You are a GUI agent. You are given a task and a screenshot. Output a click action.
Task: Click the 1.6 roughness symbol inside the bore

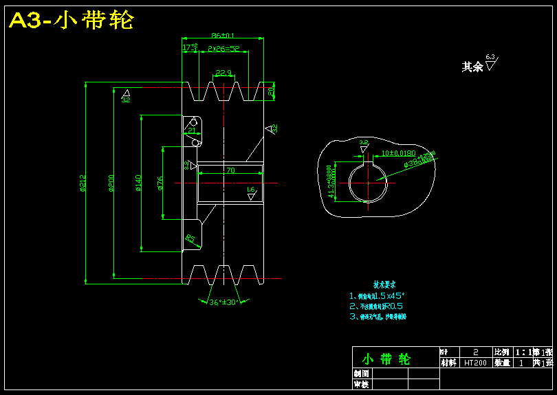tap(251, 194)
